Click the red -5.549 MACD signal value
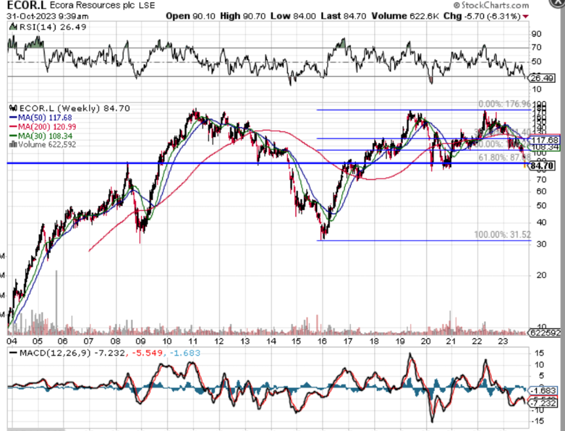Screen dimensions: 565x431 click(147, 353)
